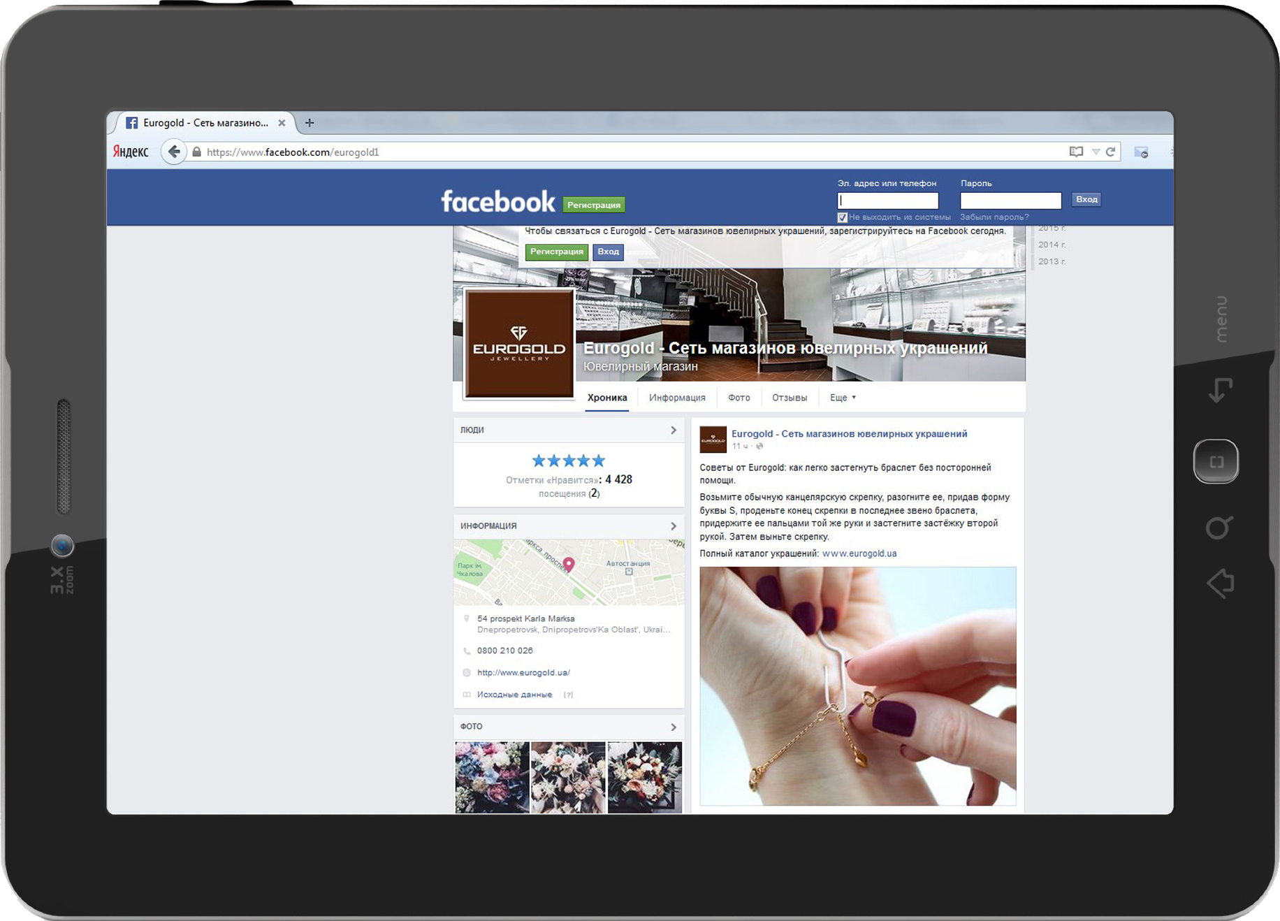Click the post author avatar
The image size is (1280, 921).
tap(713, 440)
